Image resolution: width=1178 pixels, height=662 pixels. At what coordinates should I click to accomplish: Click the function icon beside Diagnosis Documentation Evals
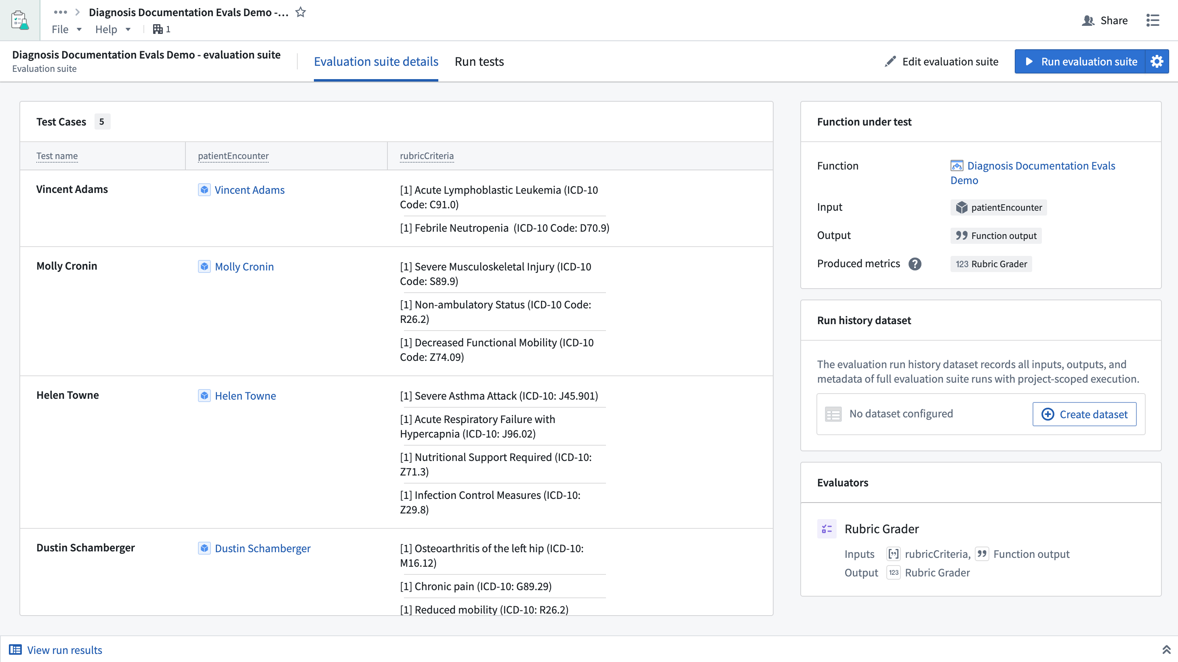click(x=957, y=165)
